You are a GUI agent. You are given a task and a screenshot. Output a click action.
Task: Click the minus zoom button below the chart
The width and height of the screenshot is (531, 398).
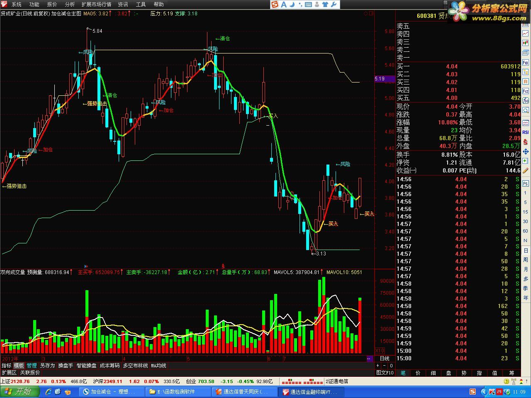click(385, 366)
